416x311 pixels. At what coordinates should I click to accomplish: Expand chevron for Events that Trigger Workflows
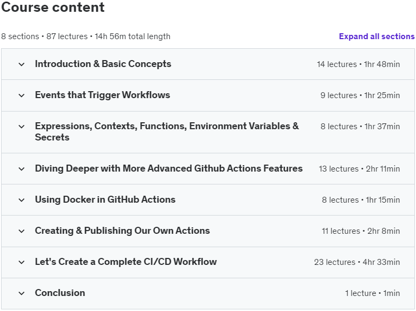point(21,95)
